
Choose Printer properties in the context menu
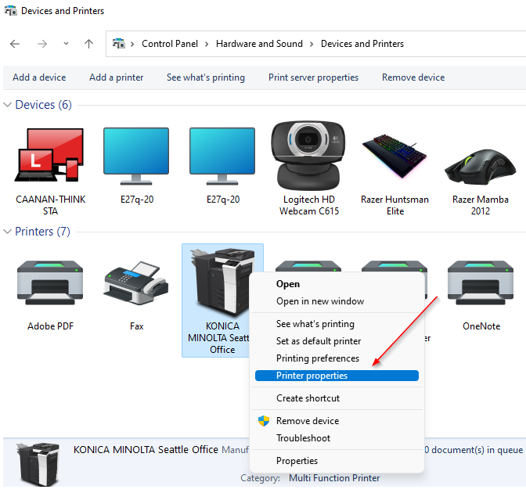[x=337, y=376]
